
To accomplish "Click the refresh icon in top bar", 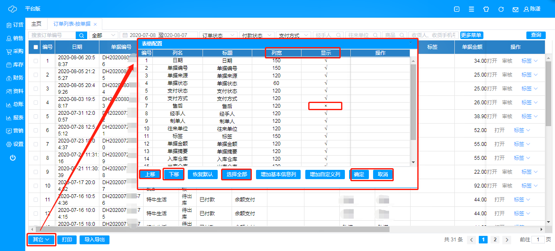I will click(501, 9).
